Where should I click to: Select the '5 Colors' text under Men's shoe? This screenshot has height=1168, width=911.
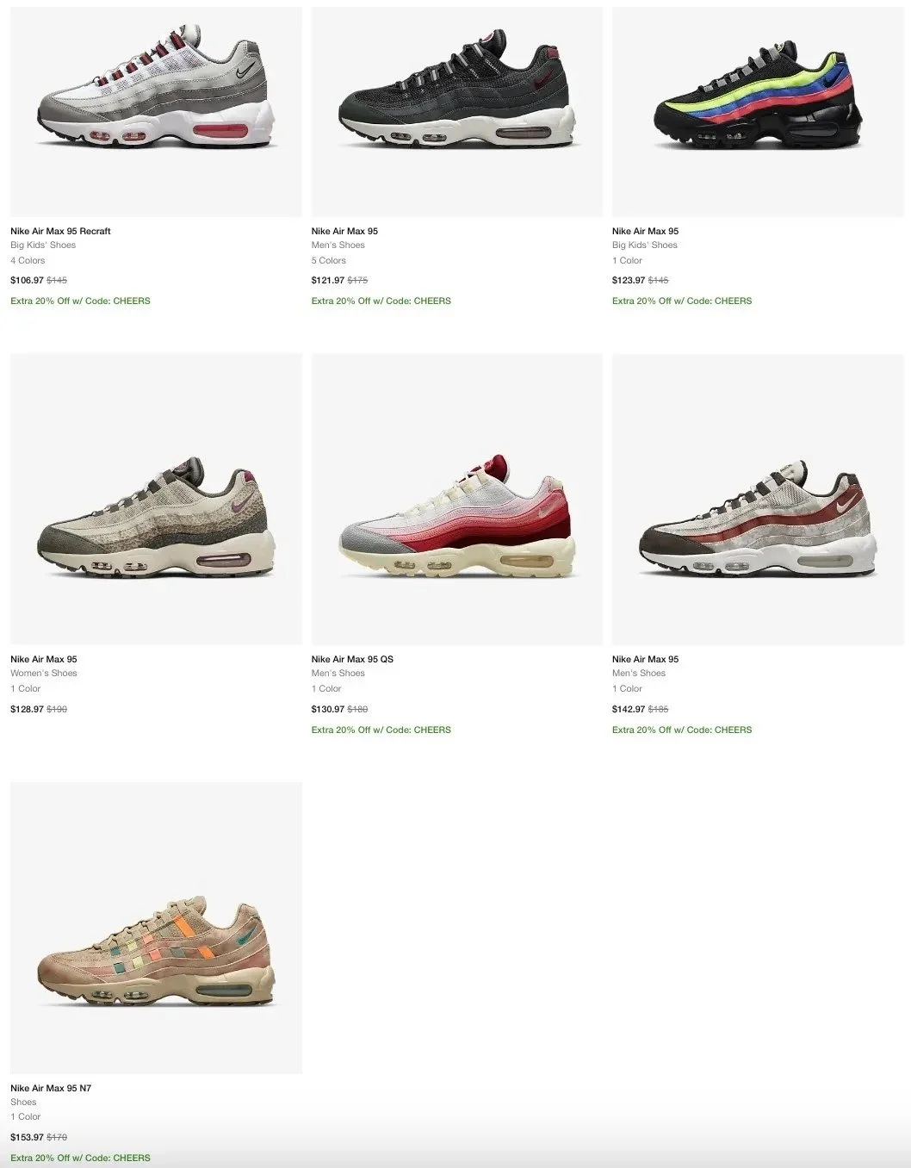coord(329,260)
